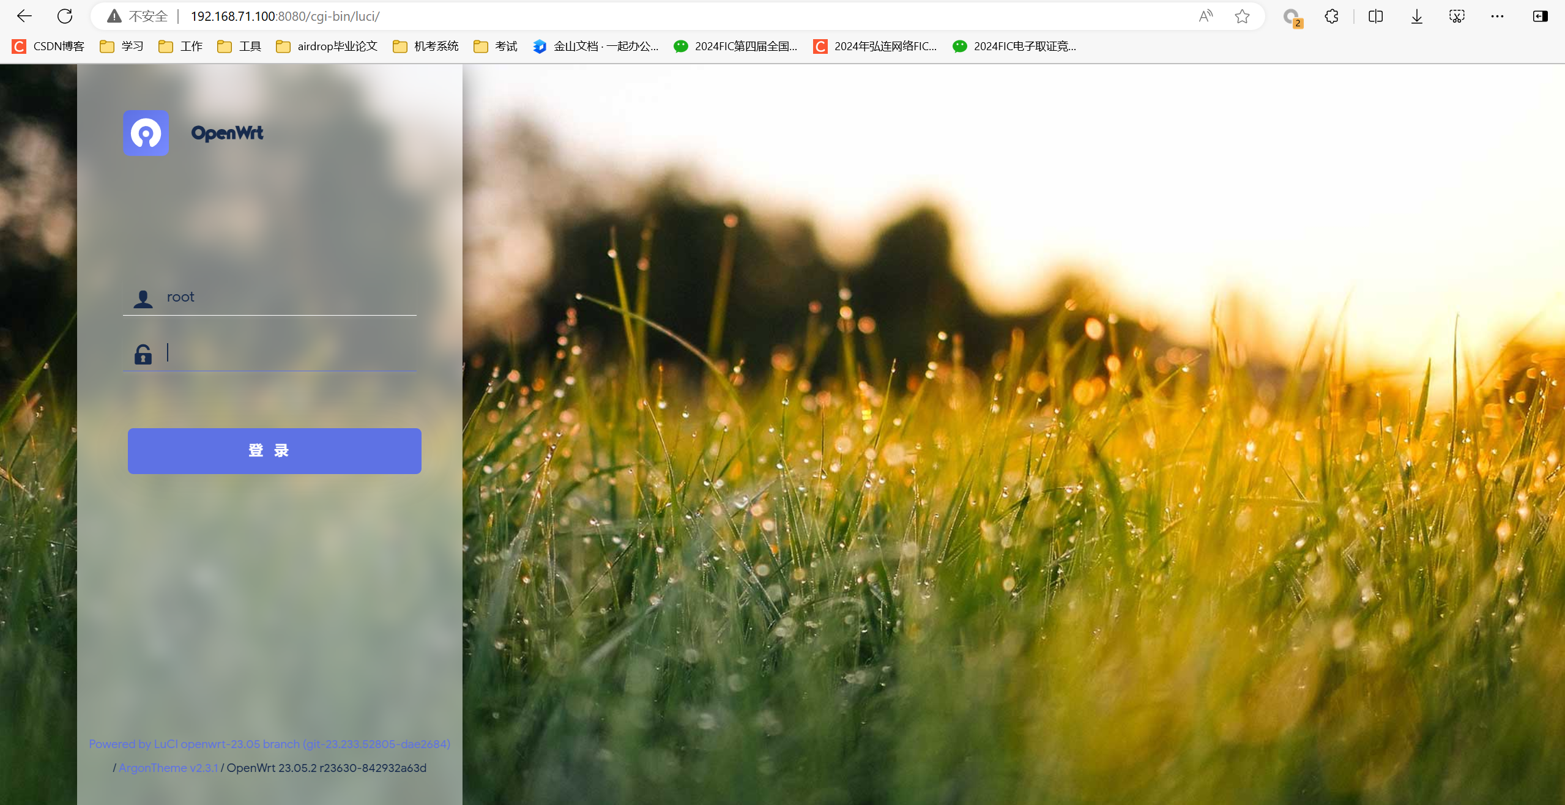Screen dimensions: 1565x805
Task: Click the 不安全 security warning icon
Action: click(x=114, y=17)
